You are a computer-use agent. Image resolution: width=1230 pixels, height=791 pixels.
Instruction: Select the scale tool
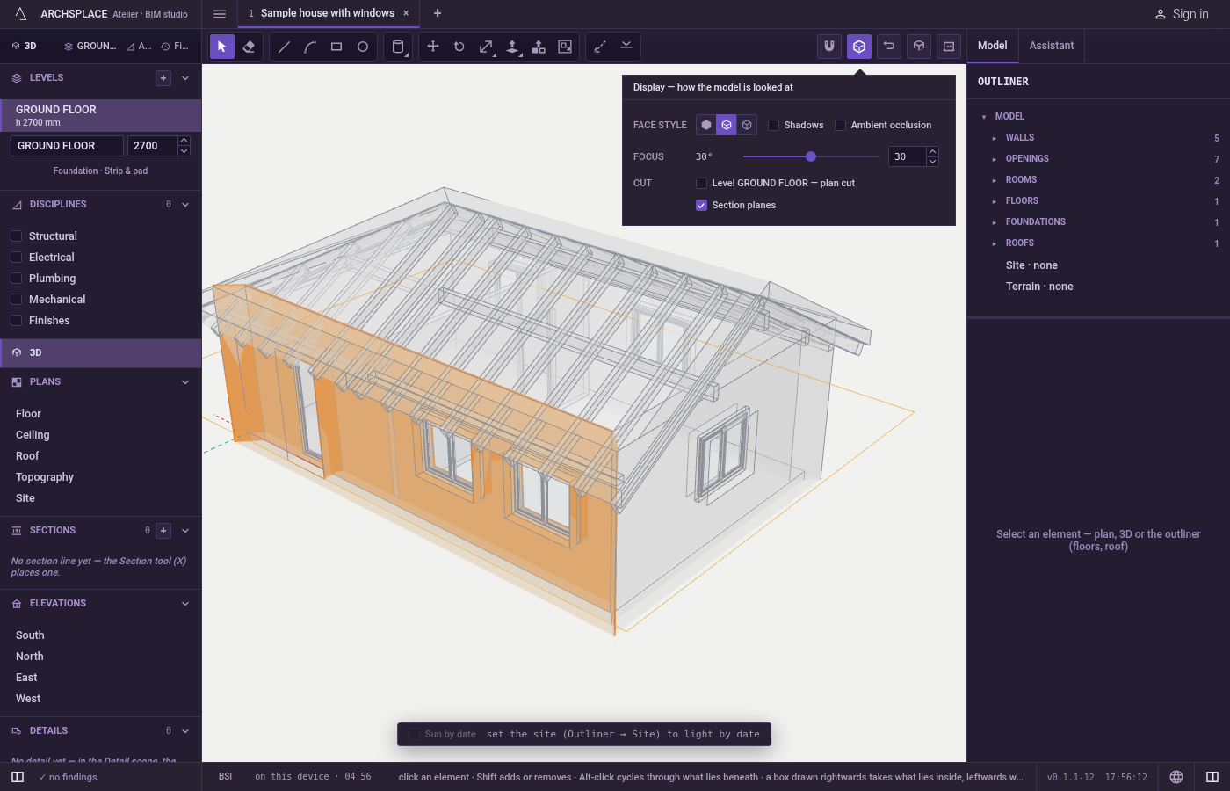coord(486,47)
